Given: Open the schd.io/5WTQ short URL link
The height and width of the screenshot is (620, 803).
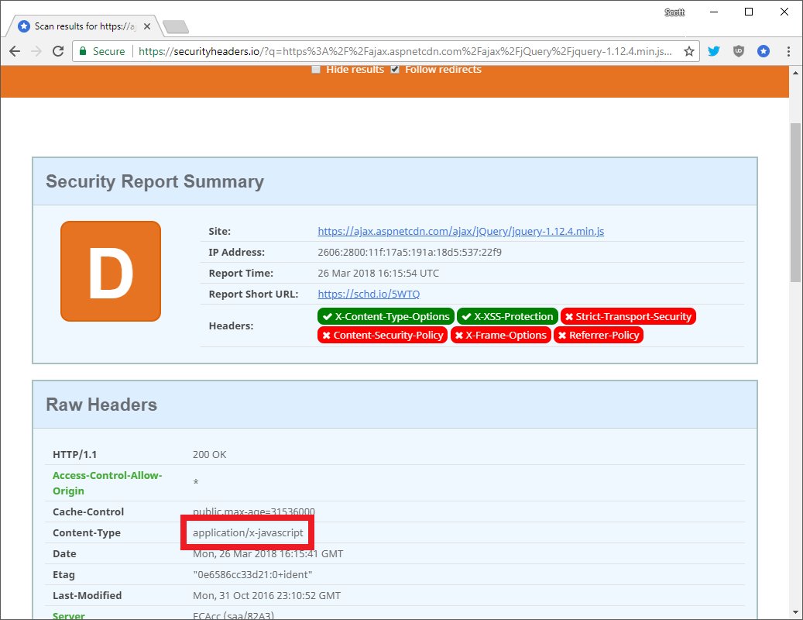Looking at the screenshot, I should 369,294.
